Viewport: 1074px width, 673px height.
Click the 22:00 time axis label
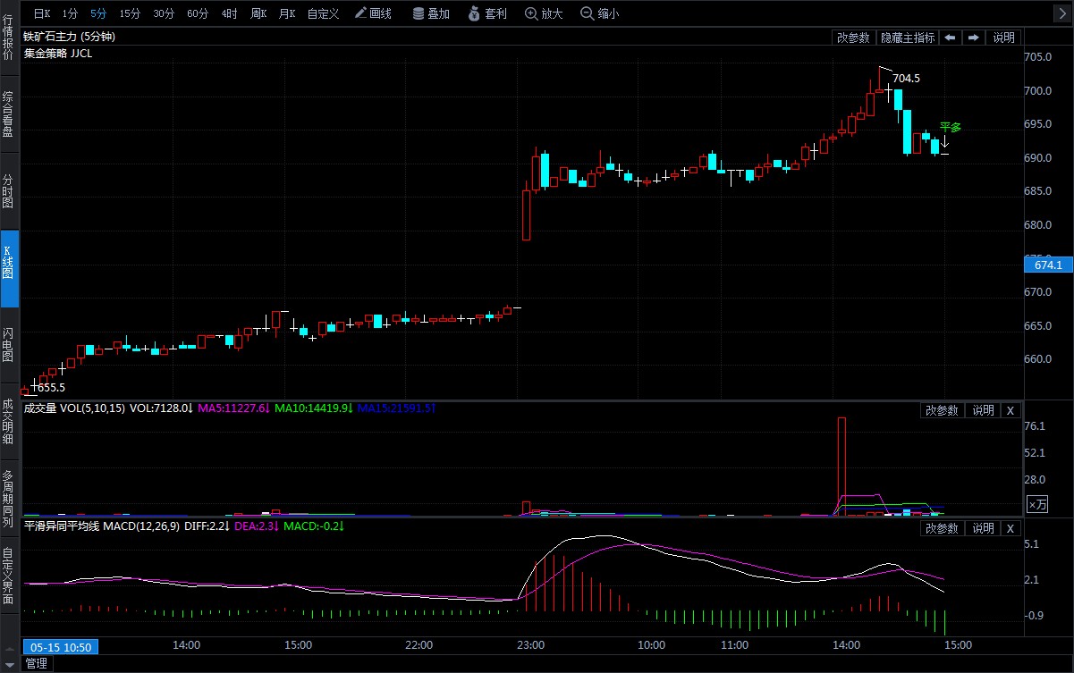click(x=419, y=644)
